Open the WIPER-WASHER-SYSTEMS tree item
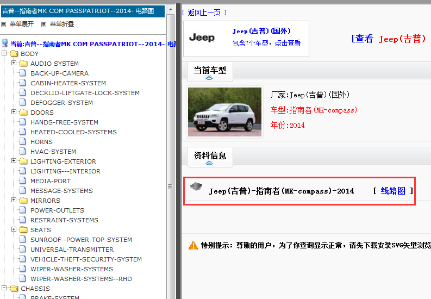Screen dimensions: 431x299 click(72, 269)
